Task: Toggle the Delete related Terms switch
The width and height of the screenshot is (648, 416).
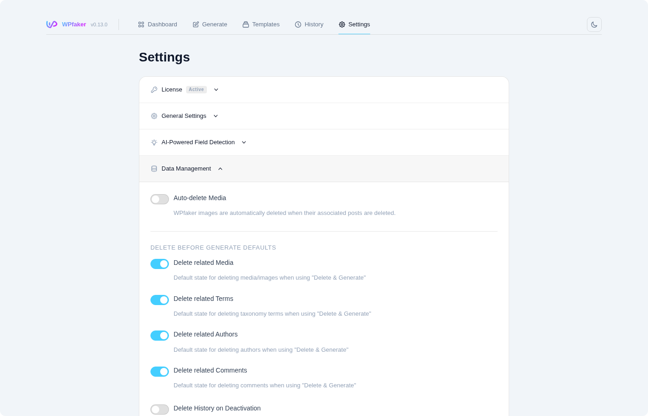Action: tap(160, 300)
